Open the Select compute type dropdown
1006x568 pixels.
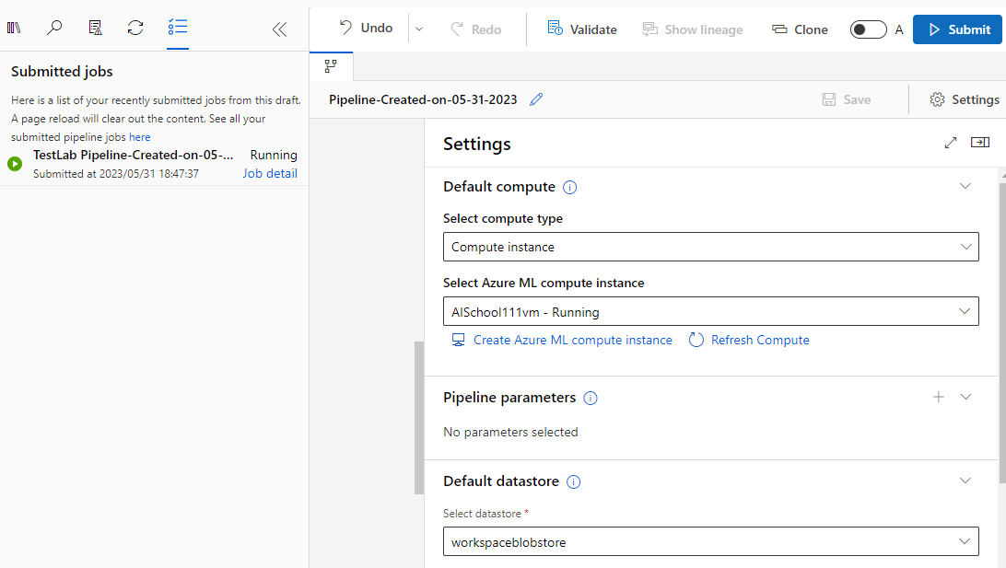710,247
